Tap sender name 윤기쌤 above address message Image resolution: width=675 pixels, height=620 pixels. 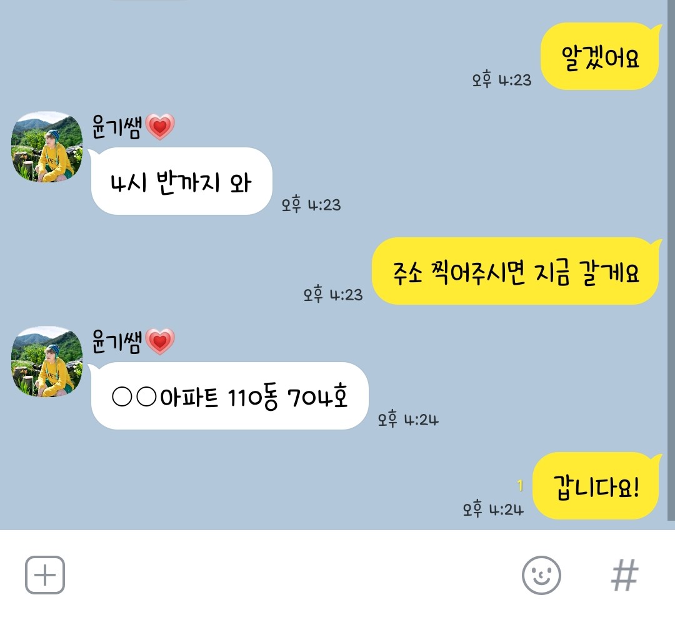pyautogui.click(x=117, y=342)
